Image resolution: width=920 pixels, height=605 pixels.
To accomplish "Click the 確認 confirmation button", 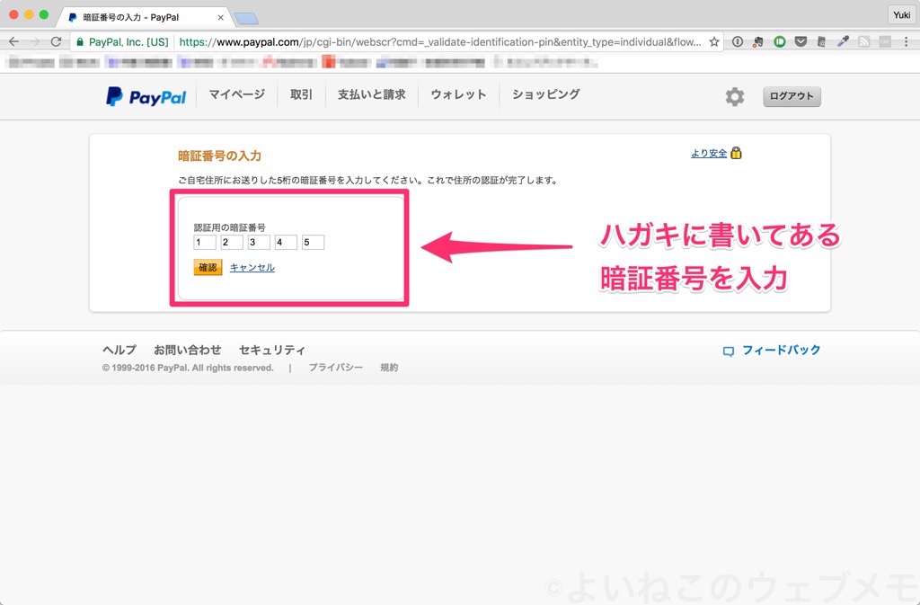I will (x=207, y=267).
